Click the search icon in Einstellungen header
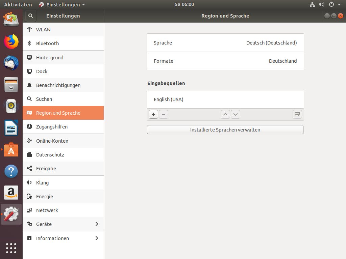 coord(30,16)
